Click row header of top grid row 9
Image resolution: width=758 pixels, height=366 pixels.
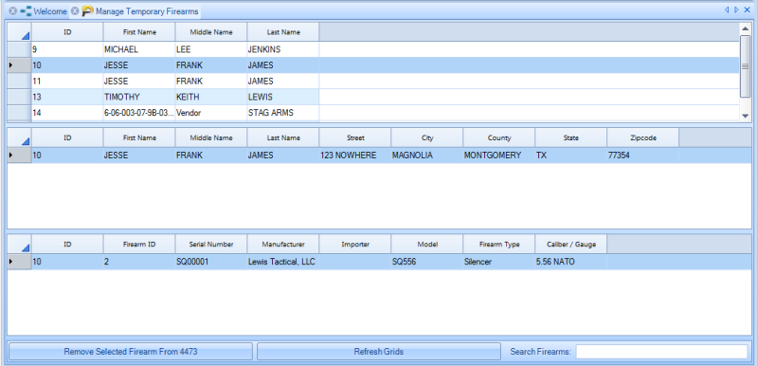[19, 49]
